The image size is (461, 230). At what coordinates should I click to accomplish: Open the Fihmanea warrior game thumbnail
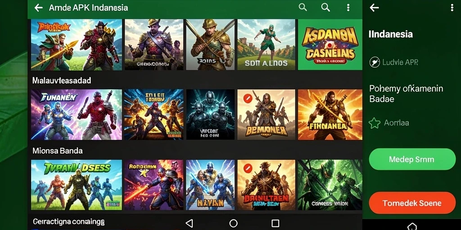(x=330, y=115)
